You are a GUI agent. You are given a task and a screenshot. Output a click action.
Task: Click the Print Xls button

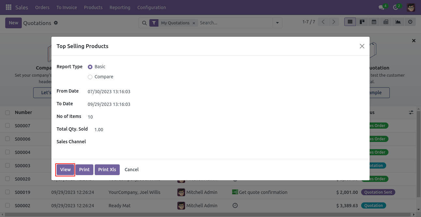point(107,170)
